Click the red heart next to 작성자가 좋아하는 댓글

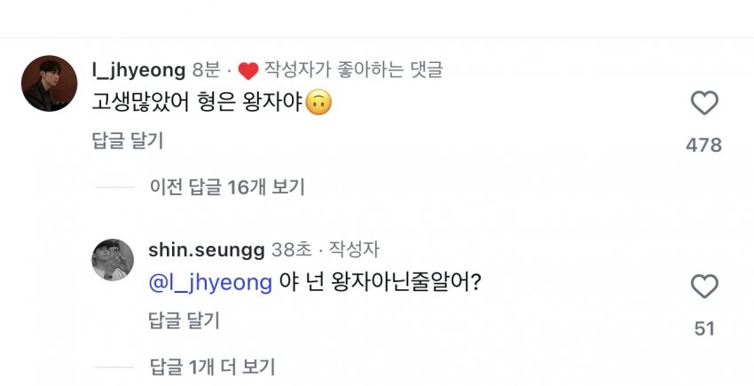(x=247, y=68)
